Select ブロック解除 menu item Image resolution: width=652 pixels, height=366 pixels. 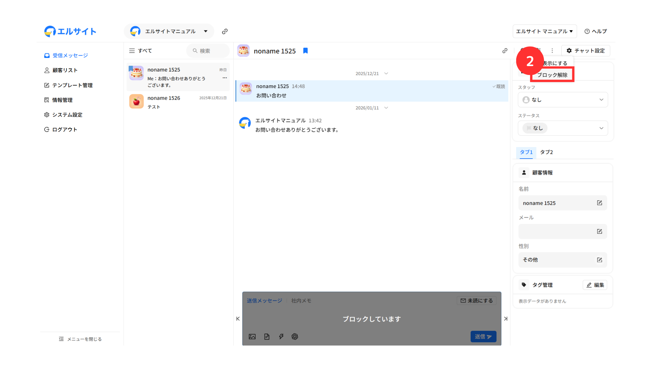click(552, 75)
